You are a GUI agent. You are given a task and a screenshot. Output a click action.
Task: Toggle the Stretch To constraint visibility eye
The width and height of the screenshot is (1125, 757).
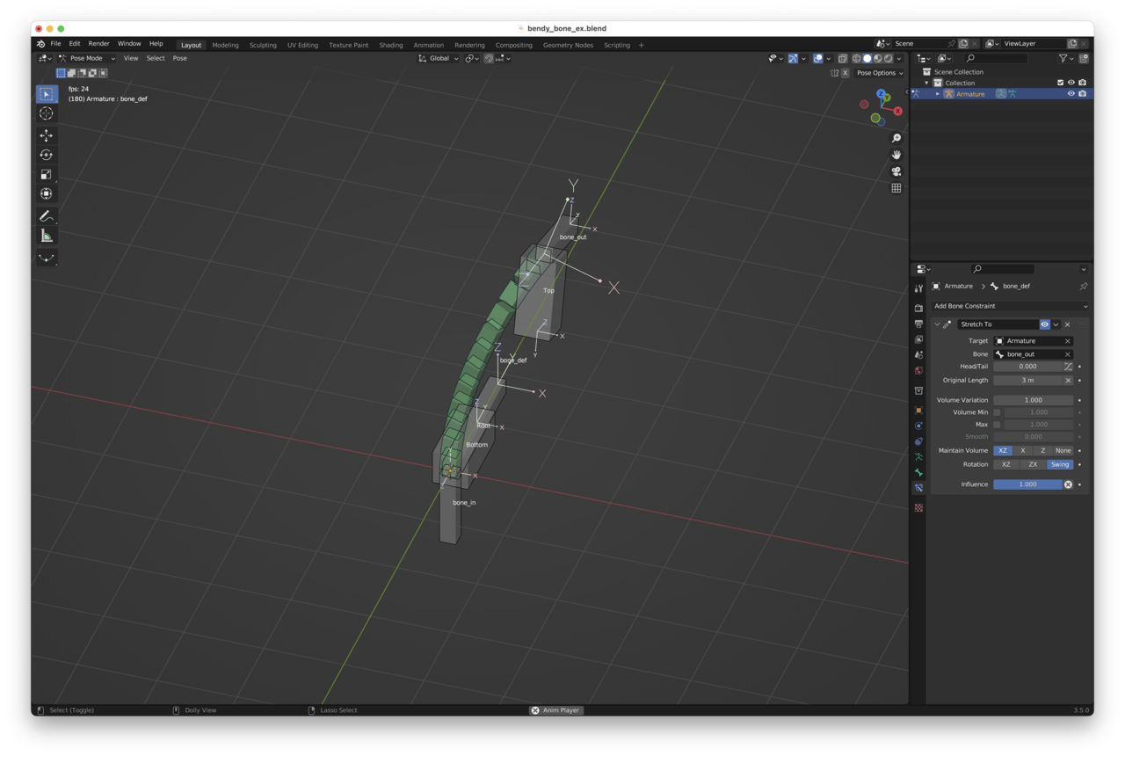point(1044,324)
